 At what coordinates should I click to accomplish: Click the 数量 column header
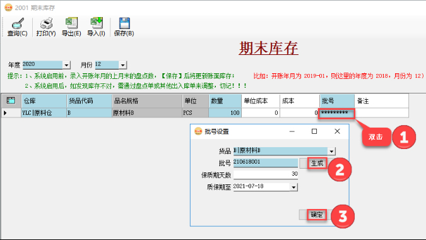tap(225, 101)
